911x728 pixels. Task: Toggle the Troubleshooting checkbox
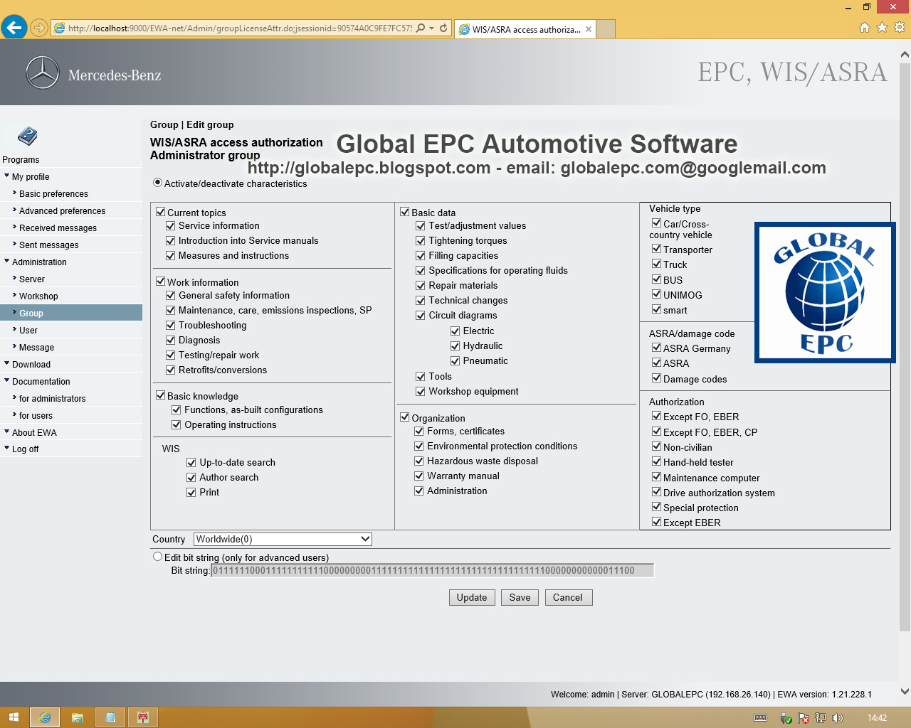click(x=171, y=325)
